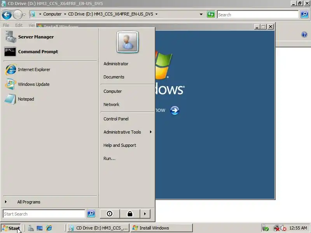Switch to Install Windows taskbar button
The image size is (311, 233).
161,228
